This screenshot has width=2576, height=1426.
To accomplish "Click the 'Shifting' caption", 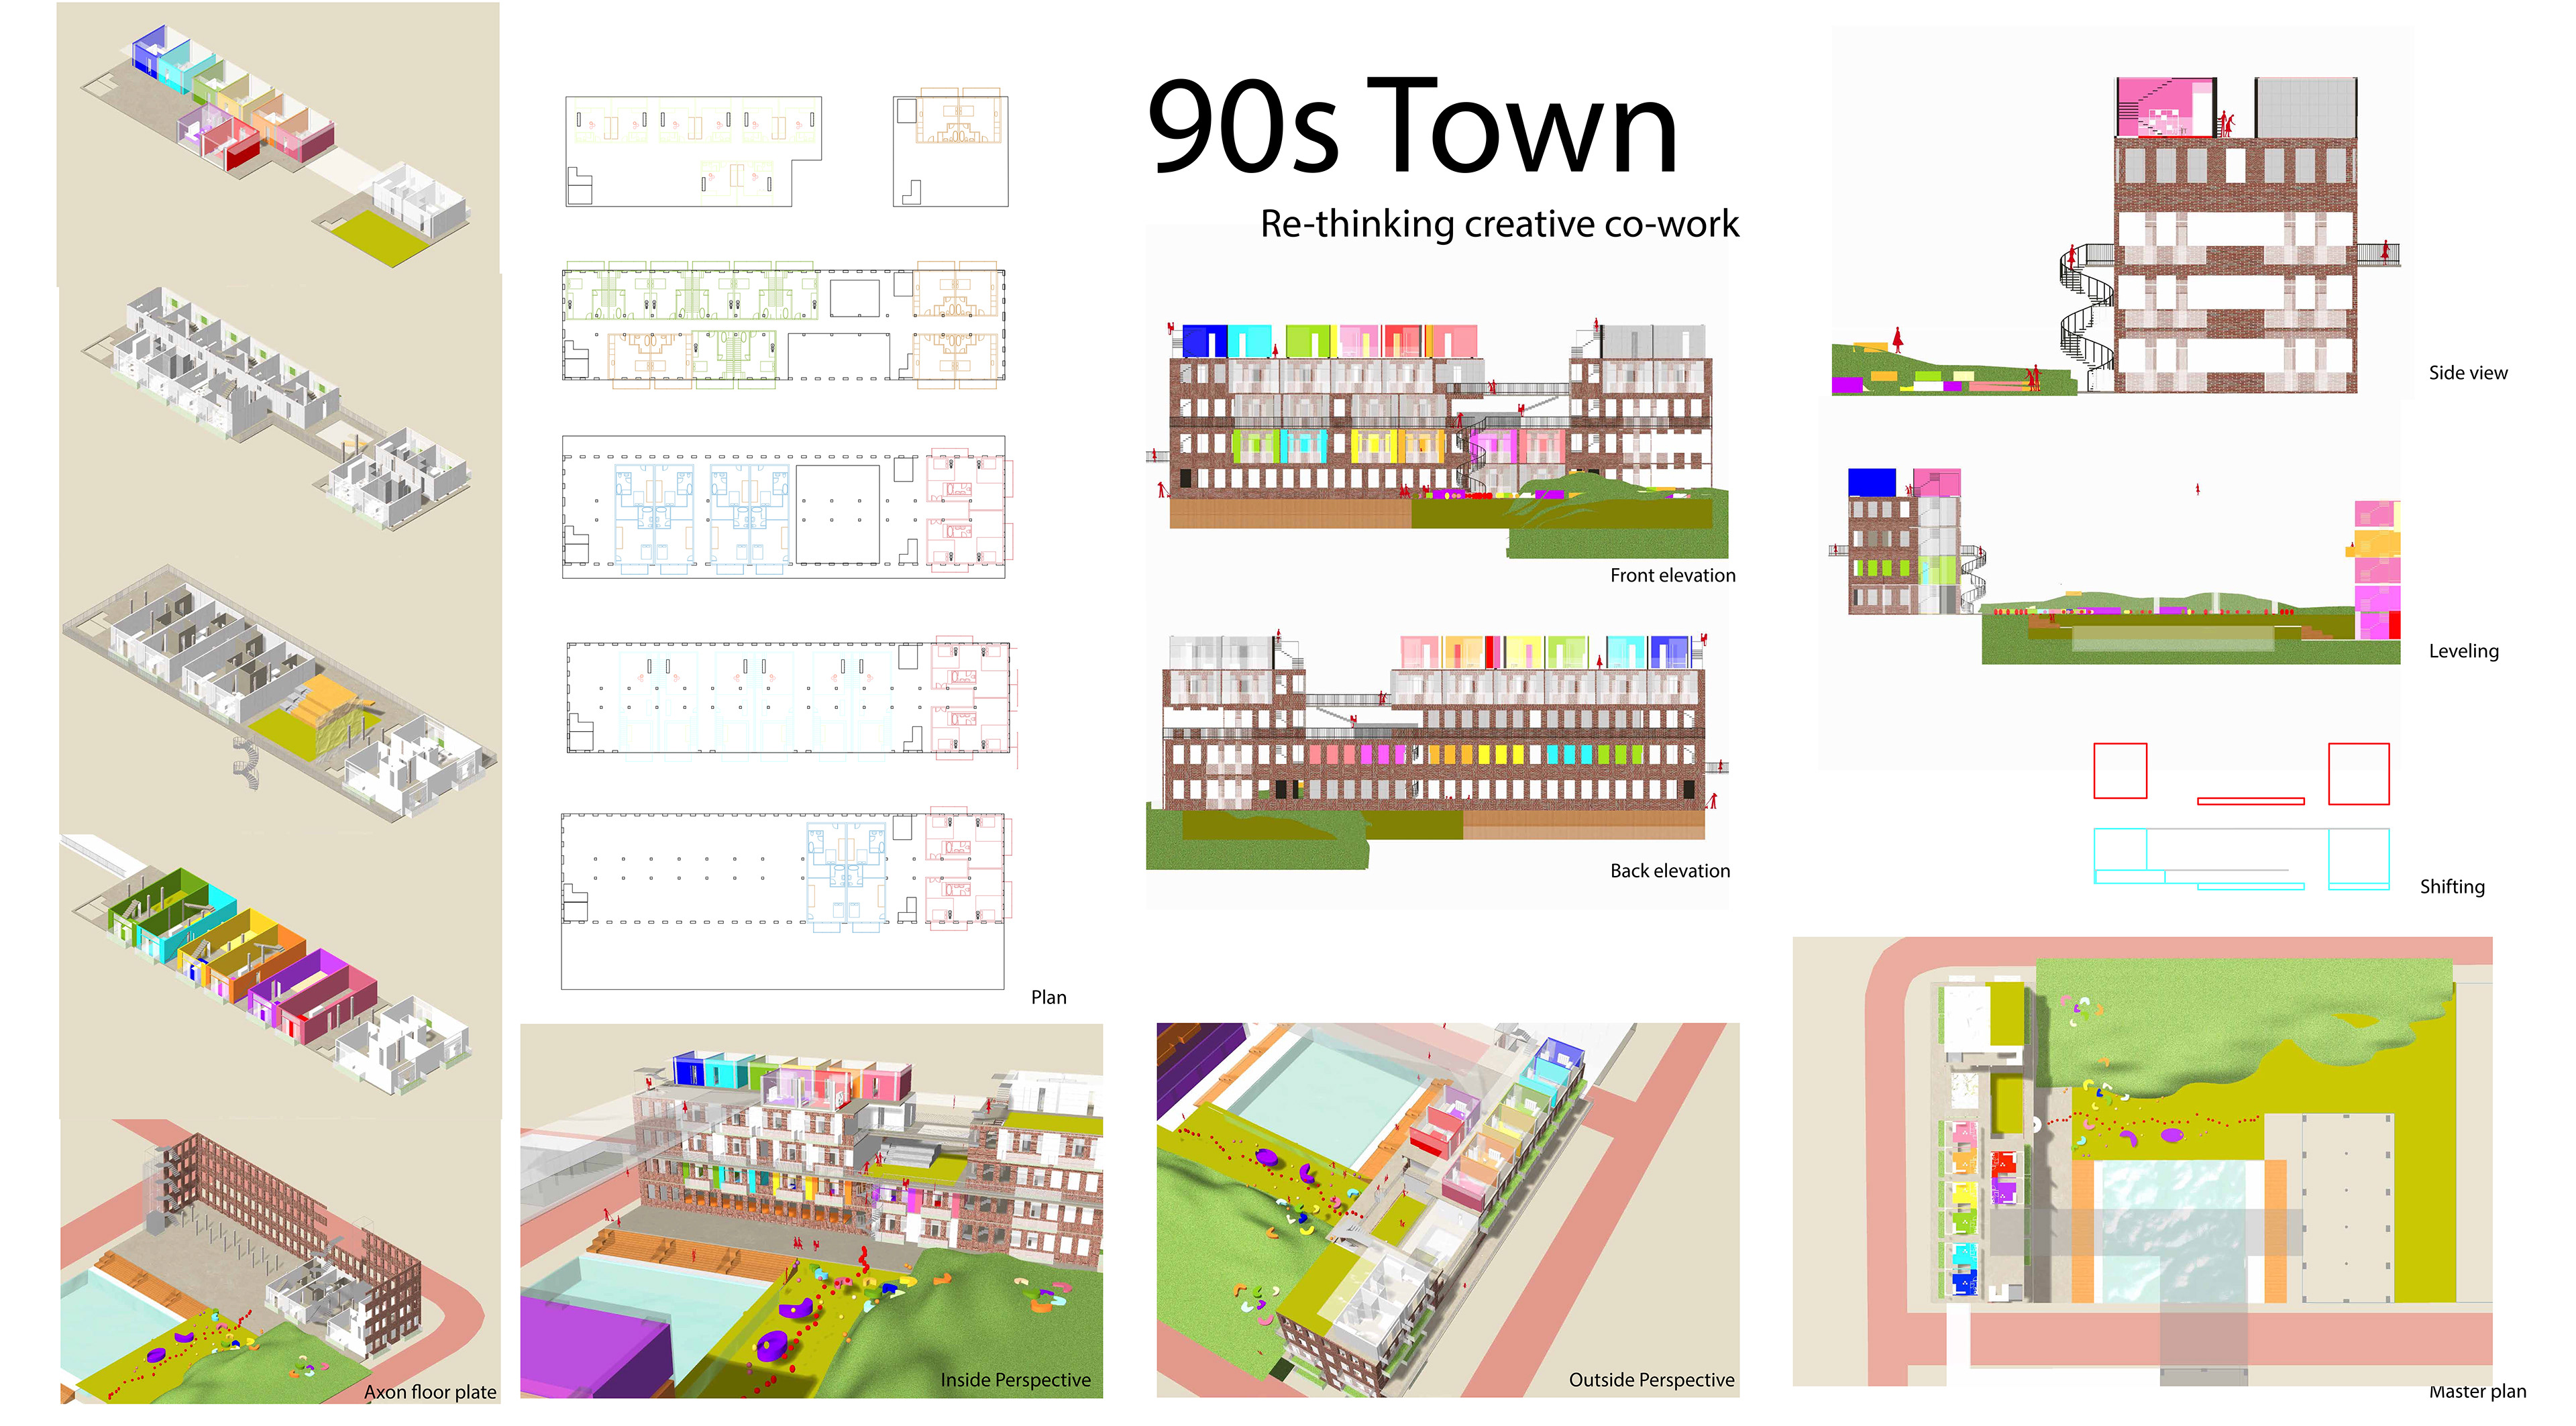I will [2451, 887].
